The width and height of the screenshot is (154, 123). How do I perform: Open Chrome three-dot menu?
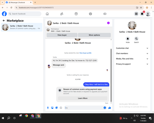151,8
